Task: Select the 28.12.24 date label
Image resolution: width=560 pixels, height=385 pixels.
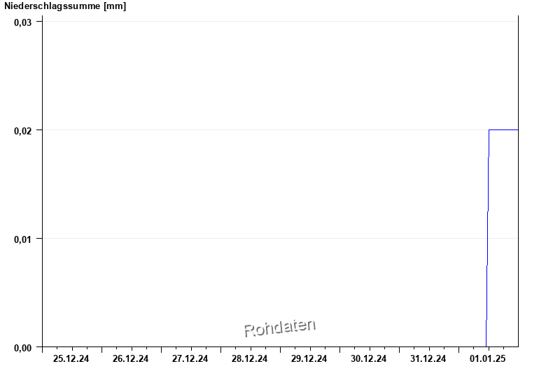Action: click(x=250, y=359)
